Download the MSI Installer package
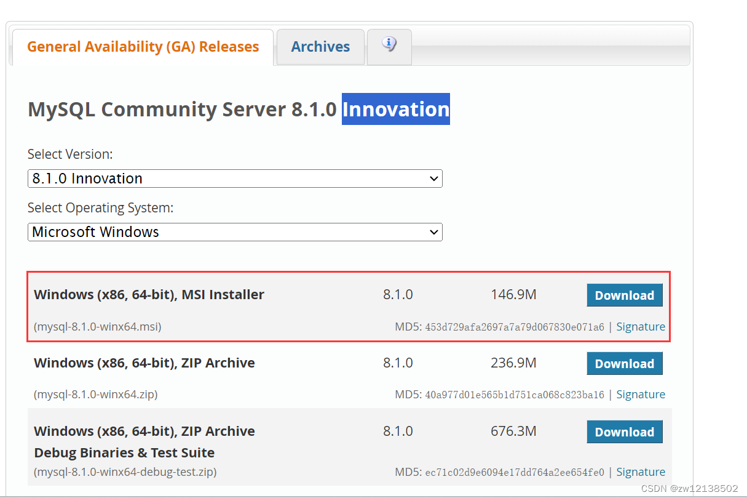 [625, 295]
